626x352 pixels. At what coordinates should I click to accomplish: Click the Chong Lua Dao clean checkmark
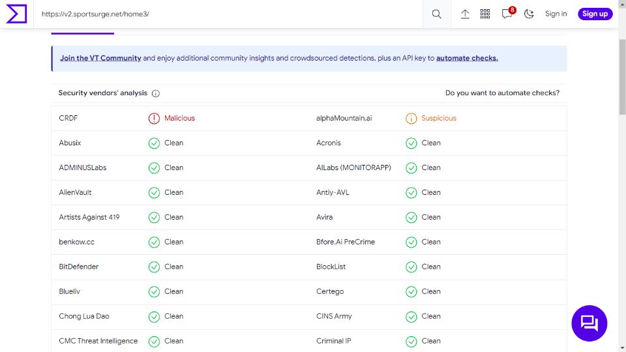154,317
